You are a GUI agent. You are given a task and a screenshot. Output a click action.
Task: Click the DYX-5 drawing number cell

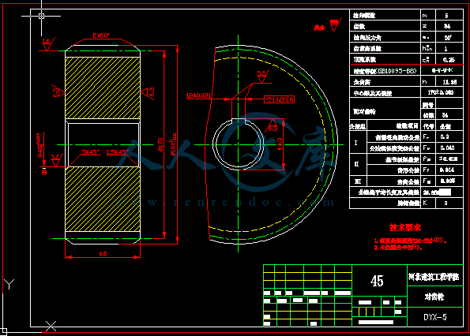435,317
